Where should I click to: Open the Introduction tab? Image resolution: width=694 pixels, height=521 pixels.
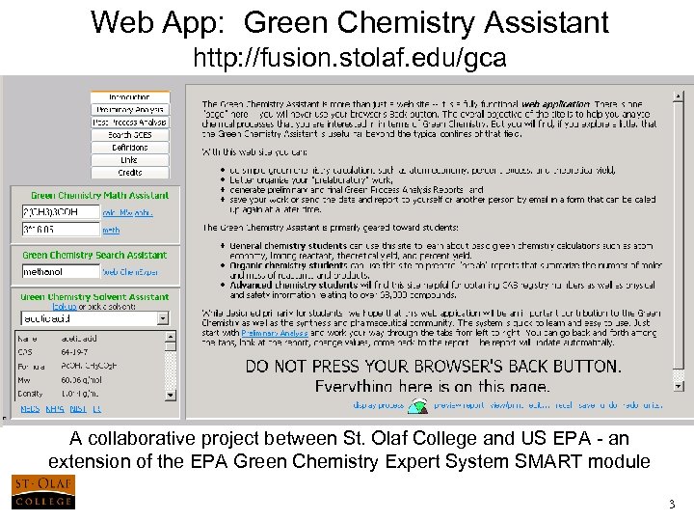pyautogui.click(x=130, y=96)
